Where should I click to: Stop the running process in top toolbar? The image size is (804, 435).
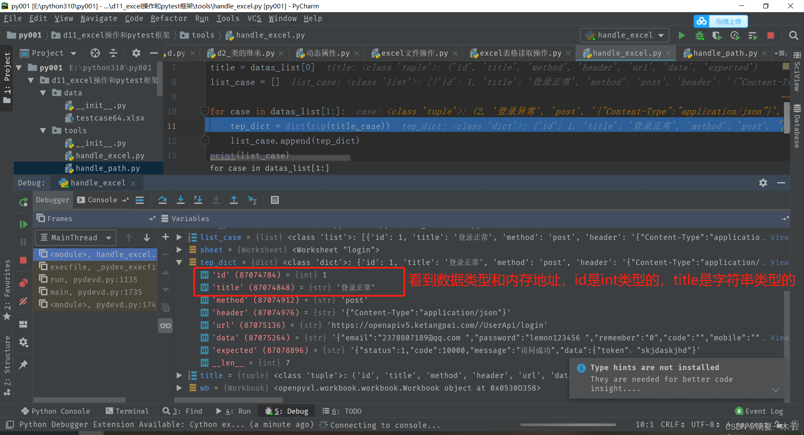click(770, 36)
